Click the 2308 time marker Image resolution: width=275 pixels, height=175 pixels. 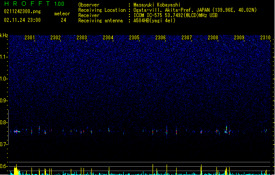(x=213, y=38)
